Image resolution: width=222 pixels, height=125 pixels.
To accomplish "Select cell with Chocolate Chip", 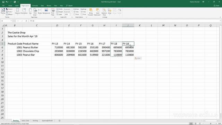I will [37, 51].
